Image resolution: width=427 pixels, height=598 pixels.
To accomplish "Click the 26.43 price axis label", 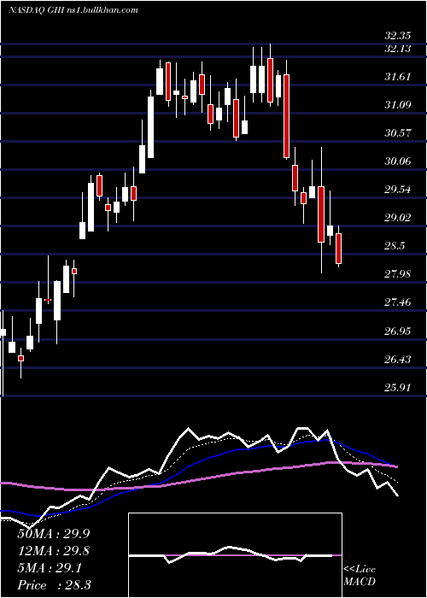I will tap(398, 360).
